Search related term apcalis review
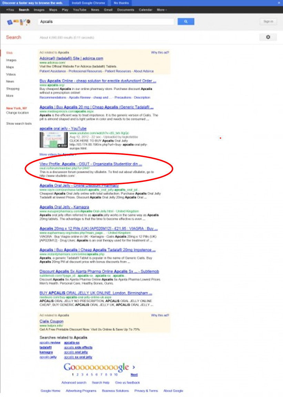Viewport: 283px width, 397px height. pyautogui.click(x=50, y=343)
